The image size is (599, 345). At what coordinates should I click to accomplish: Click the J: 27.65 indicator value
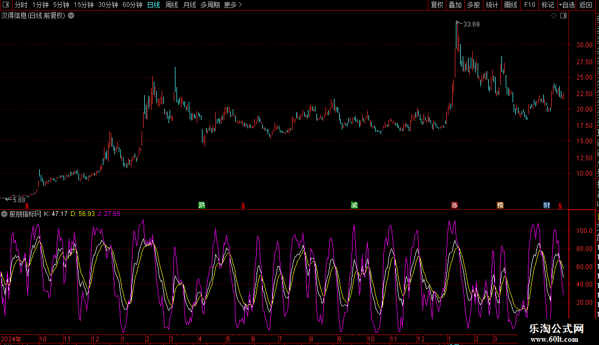click(x=109, y=214)
